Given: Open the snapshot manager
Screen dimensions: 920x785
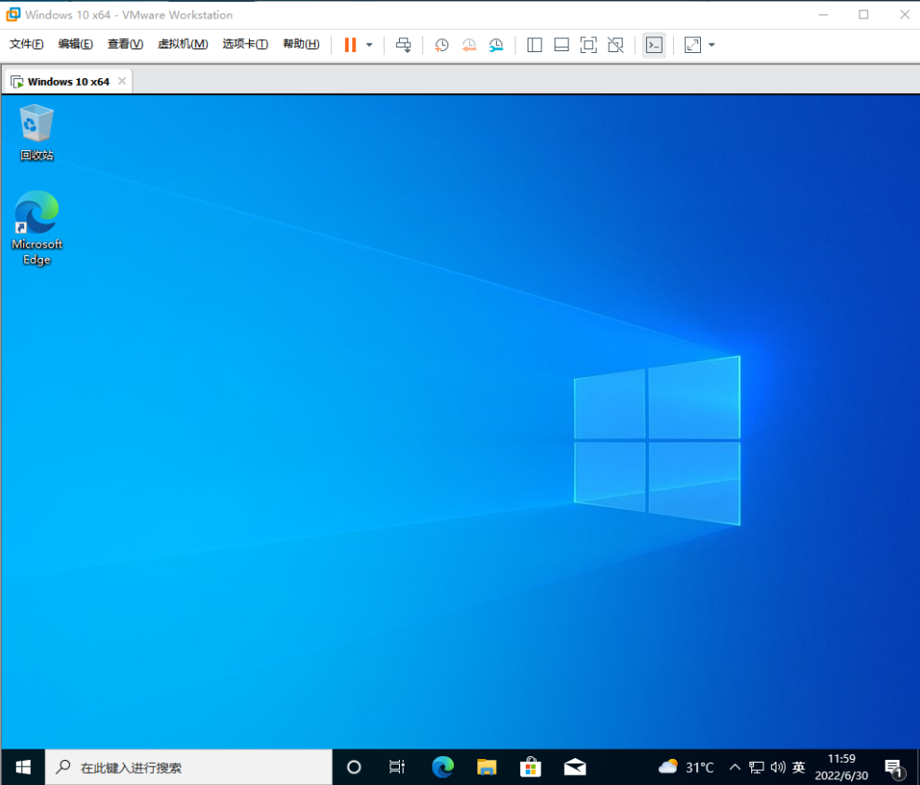Looking at the screenshot, I should [497, 45].
